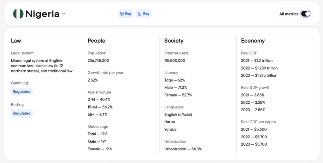Image resolution: width=323 pixels, height=163 pixels.
Task: Select the People section heading
Action: (97, 41)
